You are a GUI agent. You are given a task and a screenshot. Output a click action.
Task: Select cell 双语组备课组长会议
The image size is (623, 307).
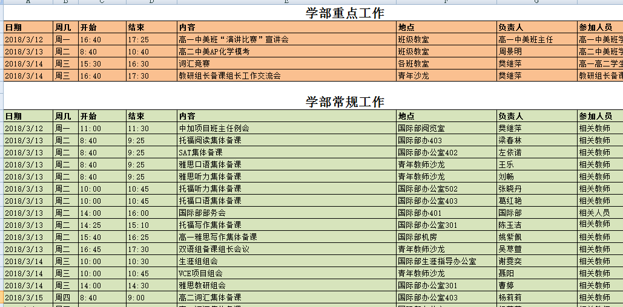coord(287,249)
